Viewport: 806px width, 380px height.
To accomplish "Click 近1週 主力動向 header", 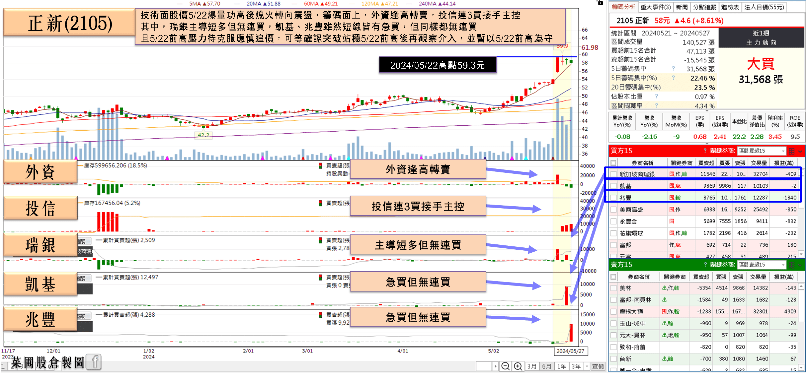I will tap(761, 38).
